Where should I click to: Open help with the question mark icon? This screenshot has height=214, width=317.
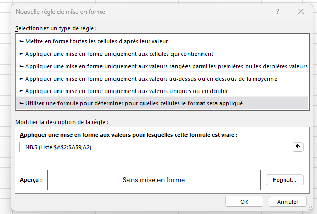278,11
